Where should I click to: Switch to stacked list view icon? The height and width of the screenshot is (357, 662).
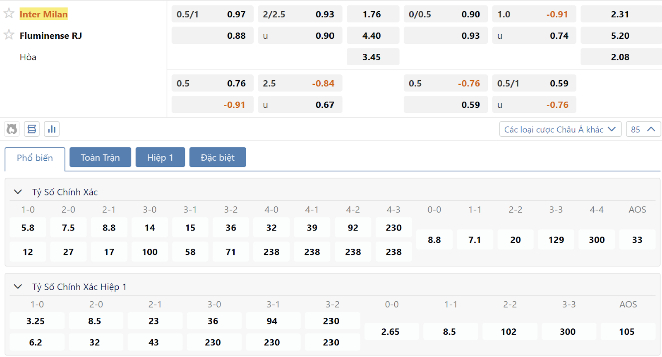coord(32,129)
